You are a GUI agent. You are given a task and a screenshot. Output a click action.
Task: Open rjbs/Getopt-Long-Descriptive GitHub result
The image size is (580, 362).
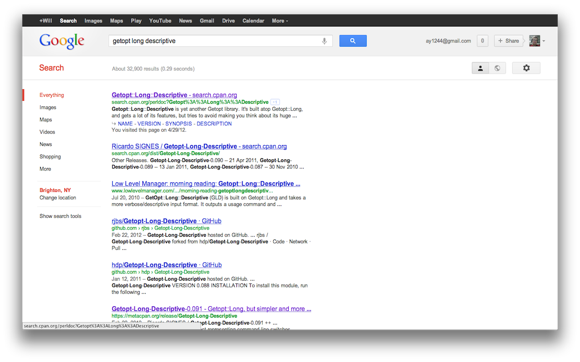(x=167, y=221)
